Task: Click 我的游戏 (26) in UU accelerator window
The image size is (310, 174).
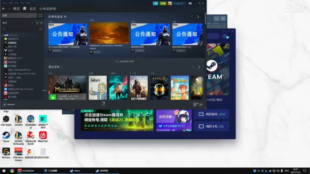Action: coord(212,114)
